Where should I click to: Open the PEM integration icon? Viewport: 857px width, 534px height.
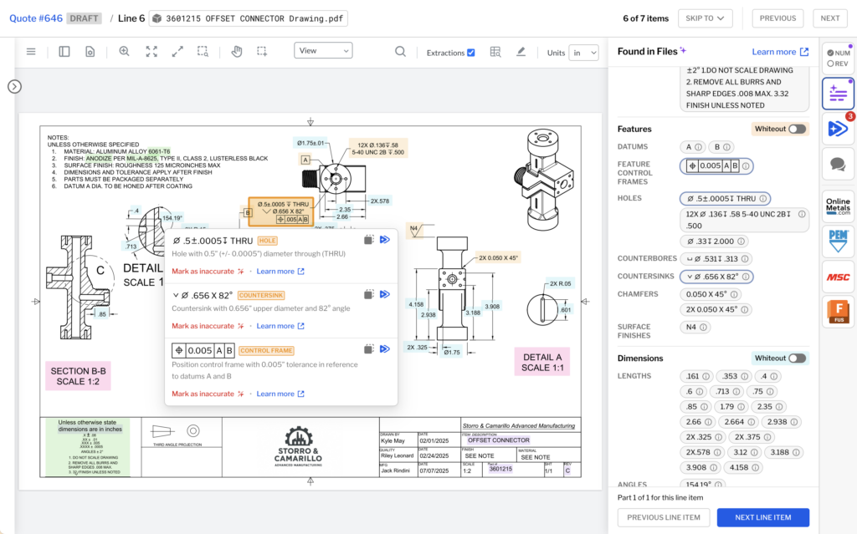click(x=838, y=242)
